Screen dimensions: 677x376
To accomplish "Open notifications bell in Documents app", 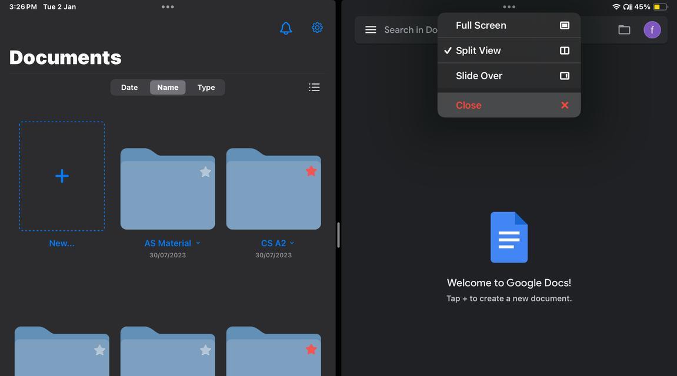I will point(286,28).
